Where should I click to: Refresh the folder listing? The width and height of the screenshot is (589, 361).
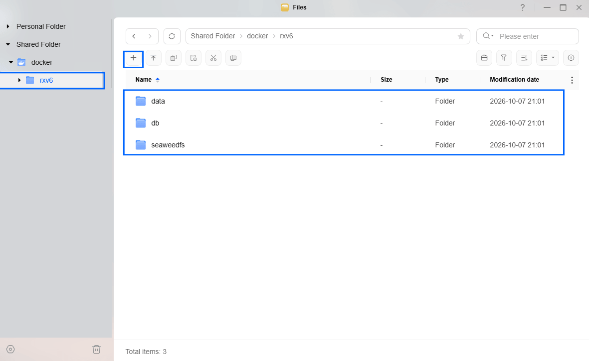pos(172,36)
